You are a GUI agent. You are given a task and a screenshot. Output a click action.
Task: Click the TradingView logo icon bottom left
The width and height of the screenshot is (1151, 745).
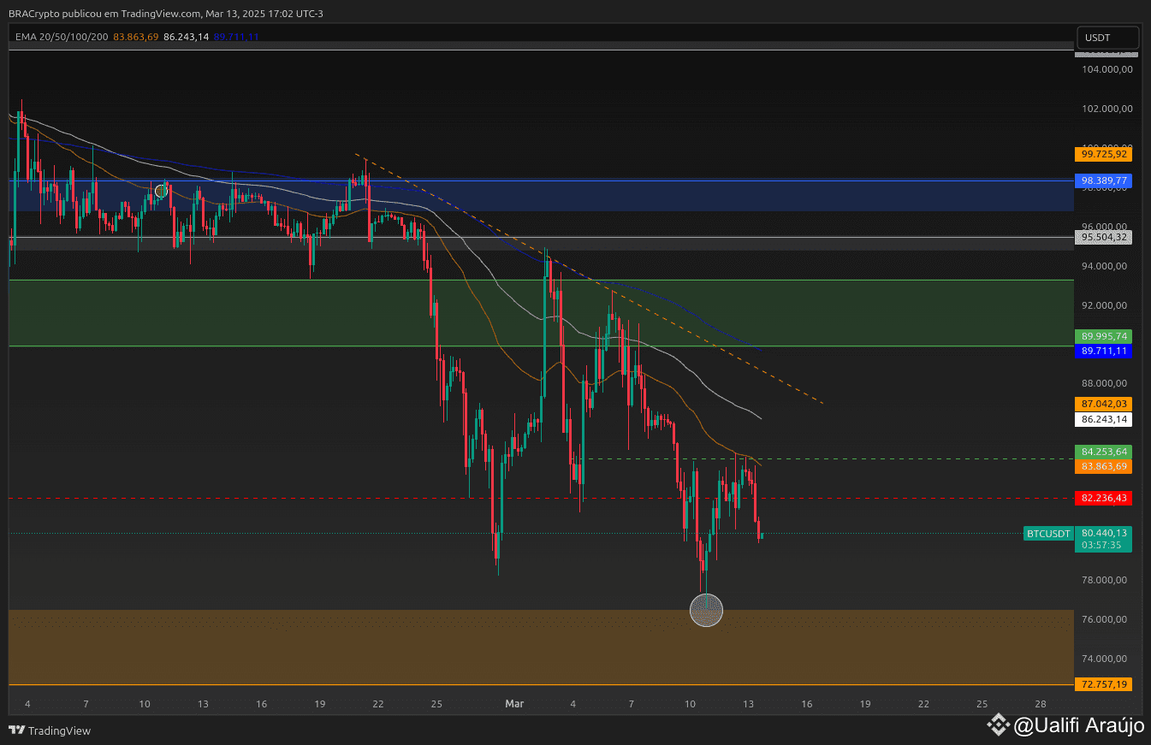click(x=15, y=730)
